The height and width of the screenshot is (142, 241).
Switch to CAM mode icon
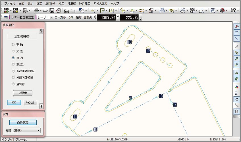coord(16,10)
